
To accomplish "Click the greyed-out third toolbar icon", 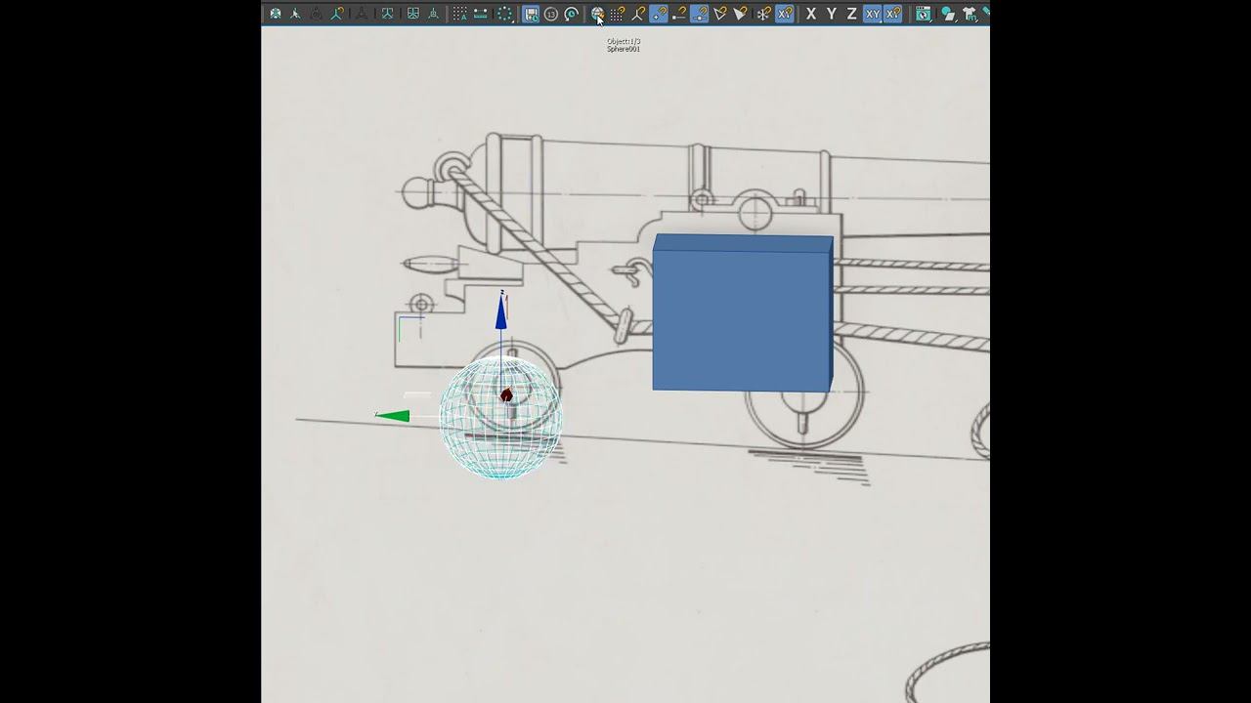I will (316, 14).
